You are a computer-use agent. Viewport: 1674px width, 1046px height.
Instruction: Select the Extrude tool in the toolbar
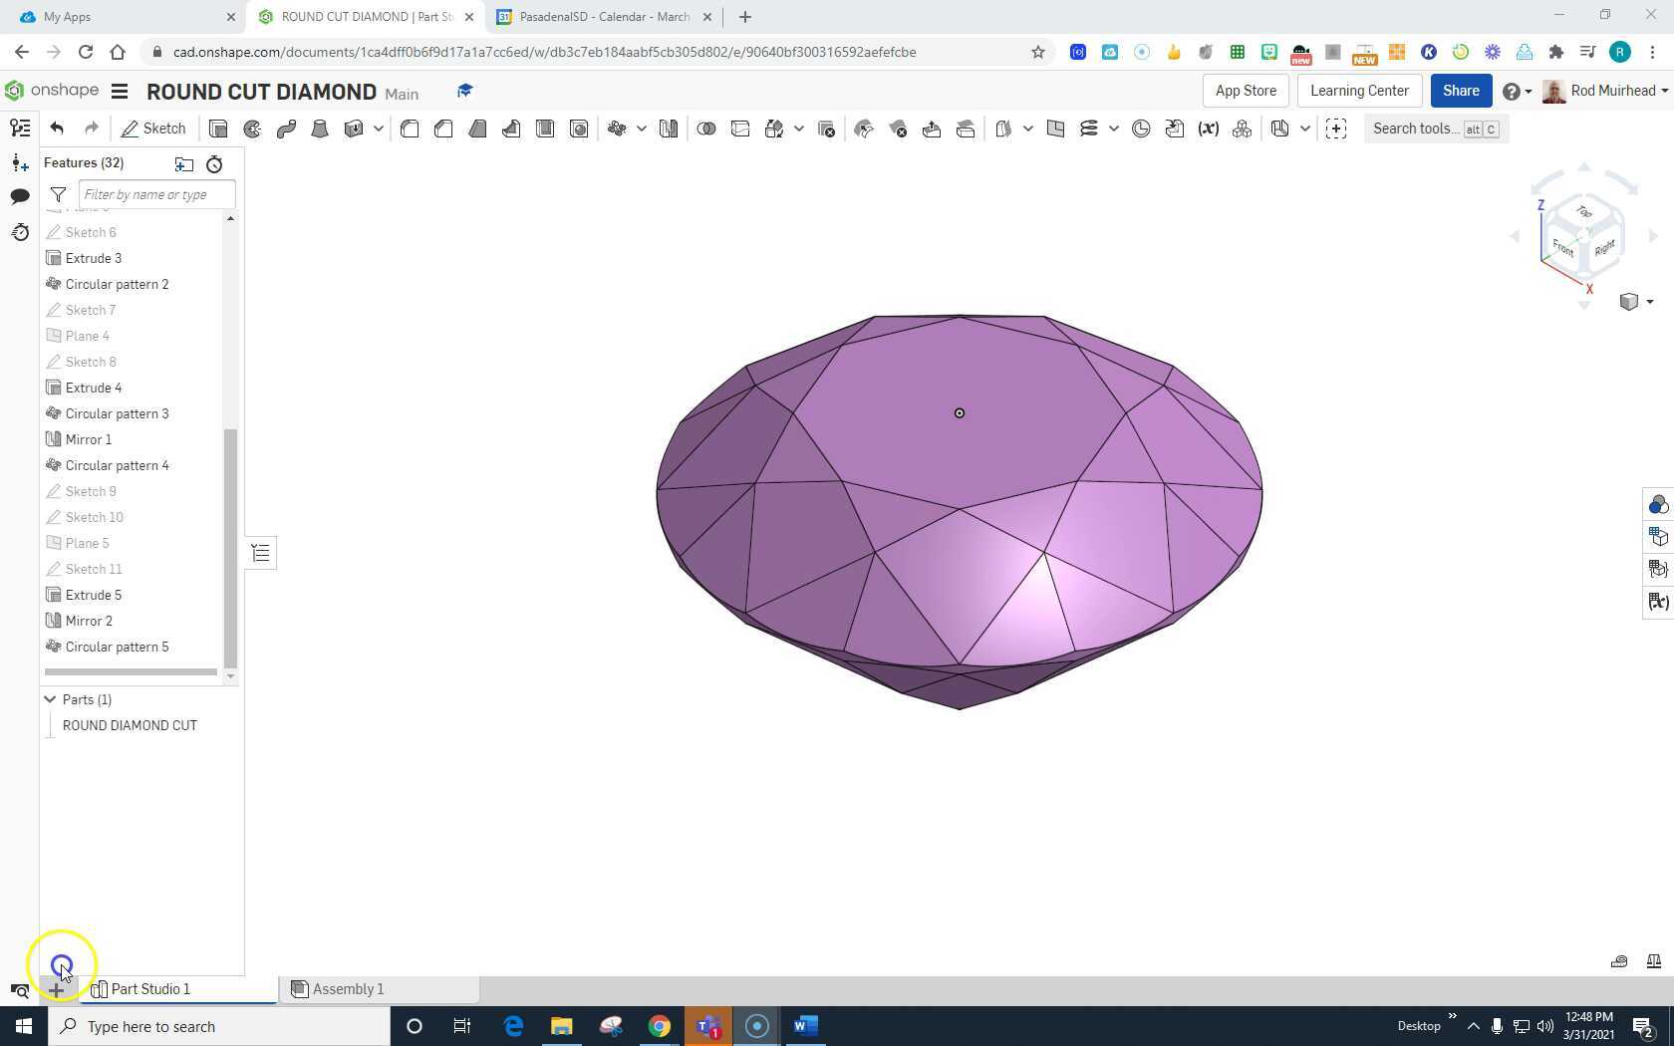point(218,129)
